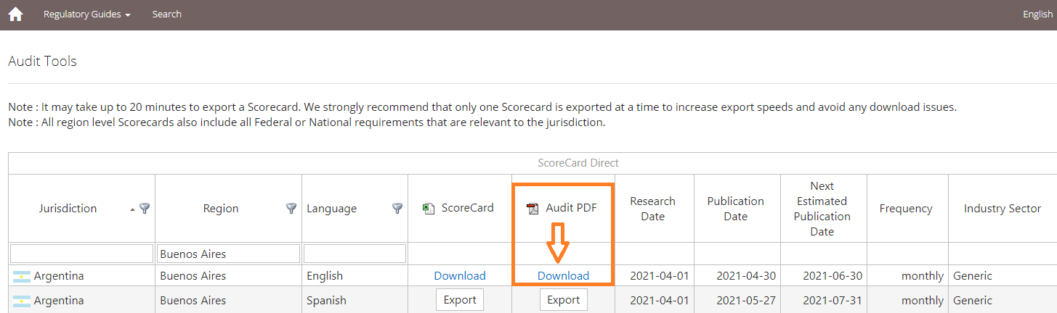Image resolution: width=1057 pixels, height=313 pixels.
Task: Open the Search menu item
Action: 167,14
